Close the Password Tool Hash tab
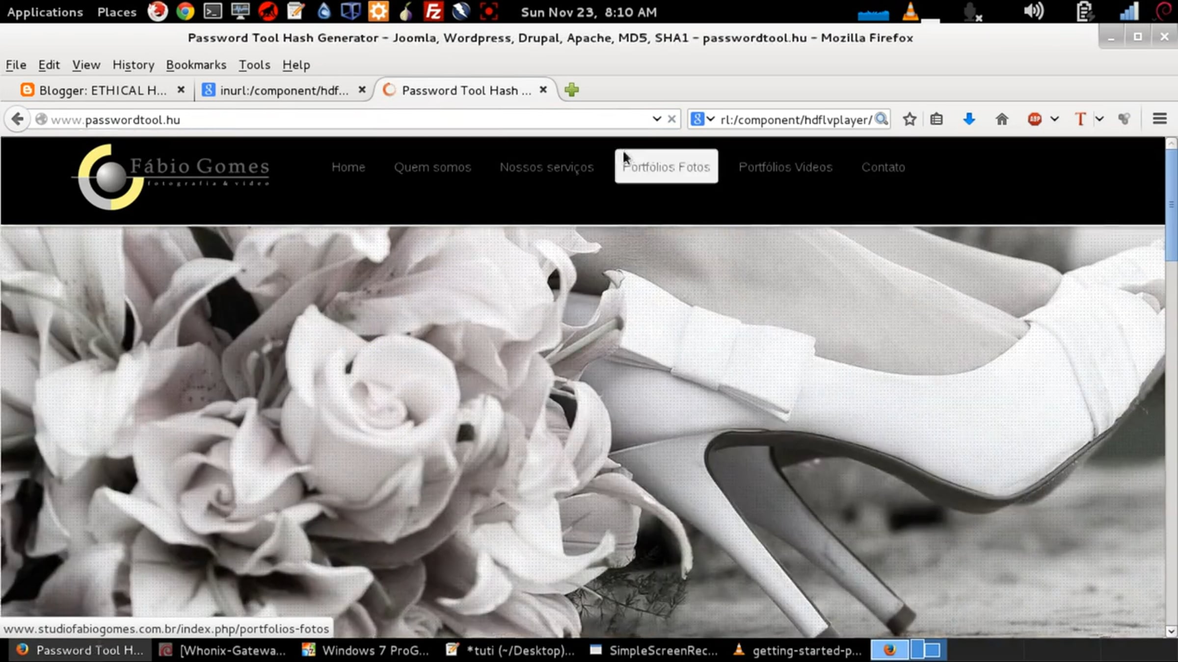1178x662 pixels. click(543, 90)
